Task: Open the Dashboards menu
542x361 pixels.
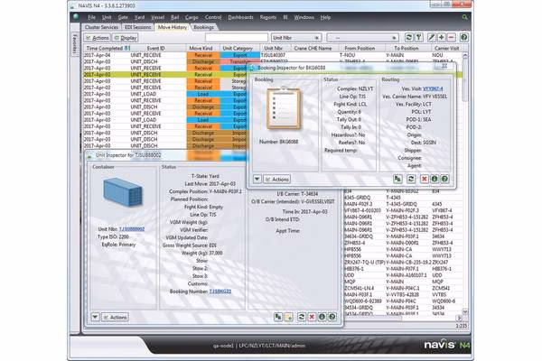Action: [x=241, y=17]
